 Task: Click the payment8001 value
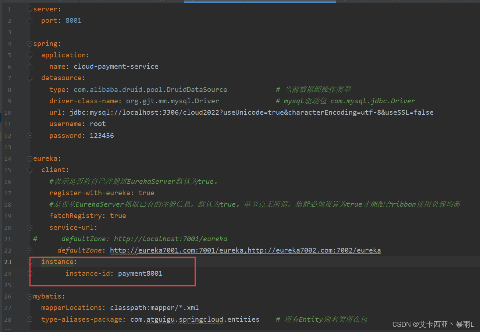140,274
